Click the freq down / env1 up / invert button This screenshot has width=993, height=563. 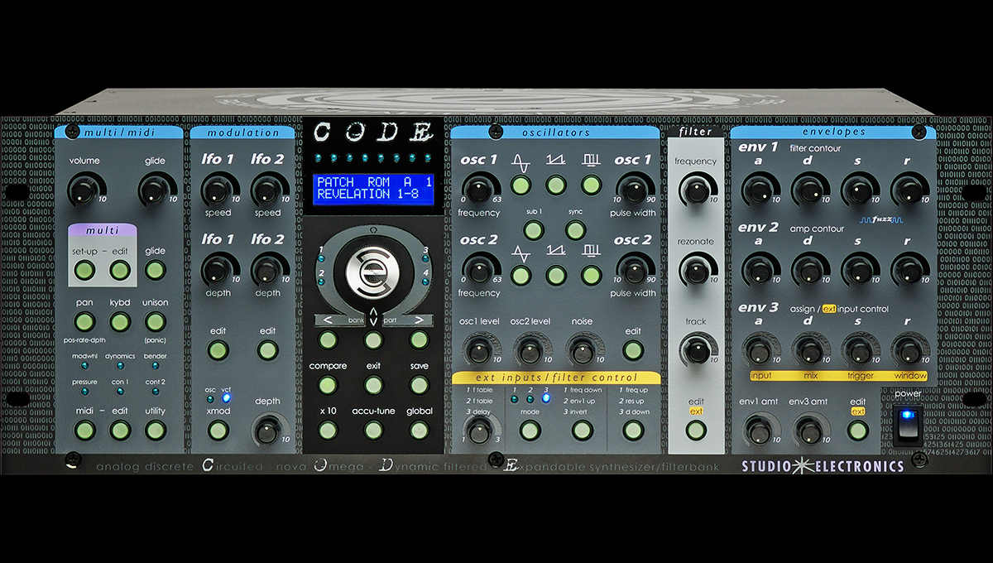pyautogui.click(x=582, y=431)
